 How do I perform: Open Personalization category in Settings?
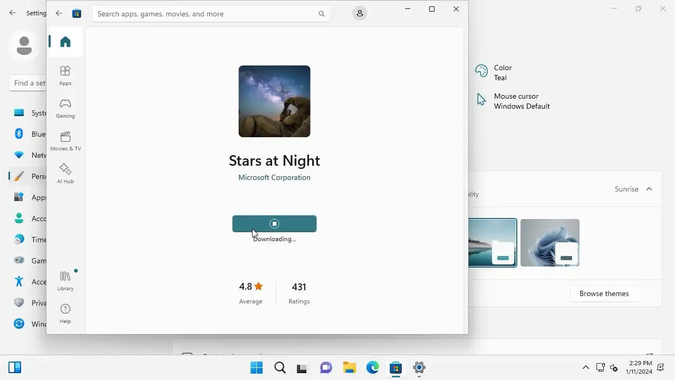[x=27, y=176]
